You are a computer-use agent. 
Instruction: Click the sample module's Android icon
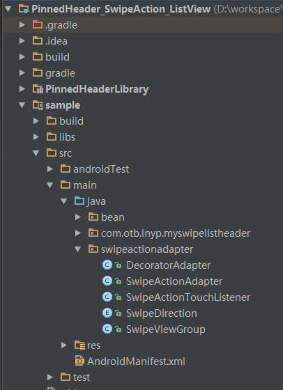coord(38,105)
